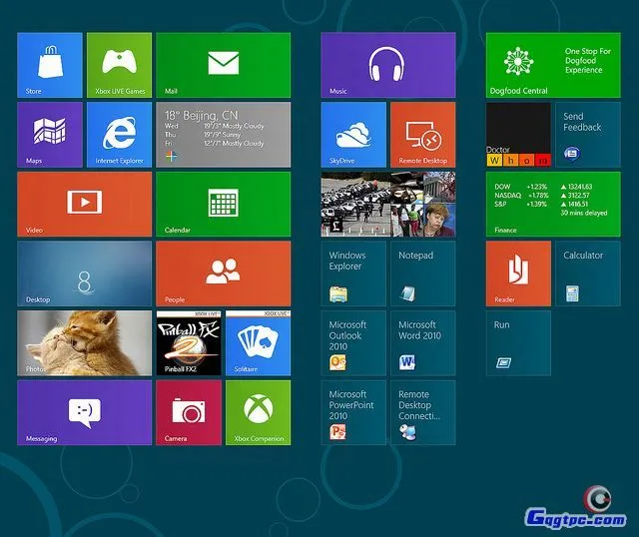Open the Mail envelope tile
The image size is (639, 537).
(223, 65)
